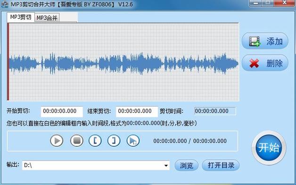Viewport: 296px width, 185px height.
Task: Click the 添加 add file button
Action: (x=265, y=41)
